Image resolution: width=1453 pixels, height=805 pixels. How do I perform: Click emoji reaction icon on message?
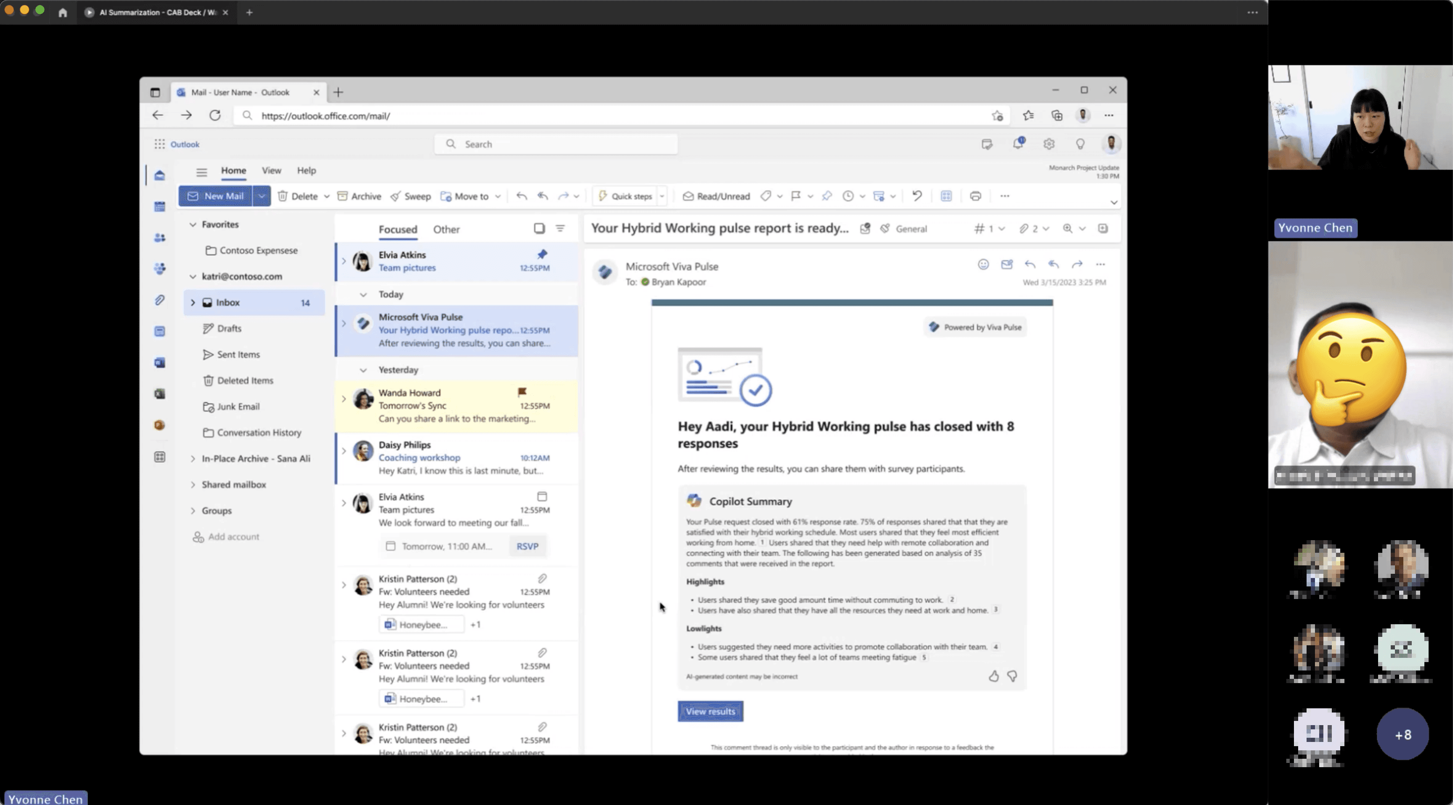pyautogui.click(x=983, y=264)
